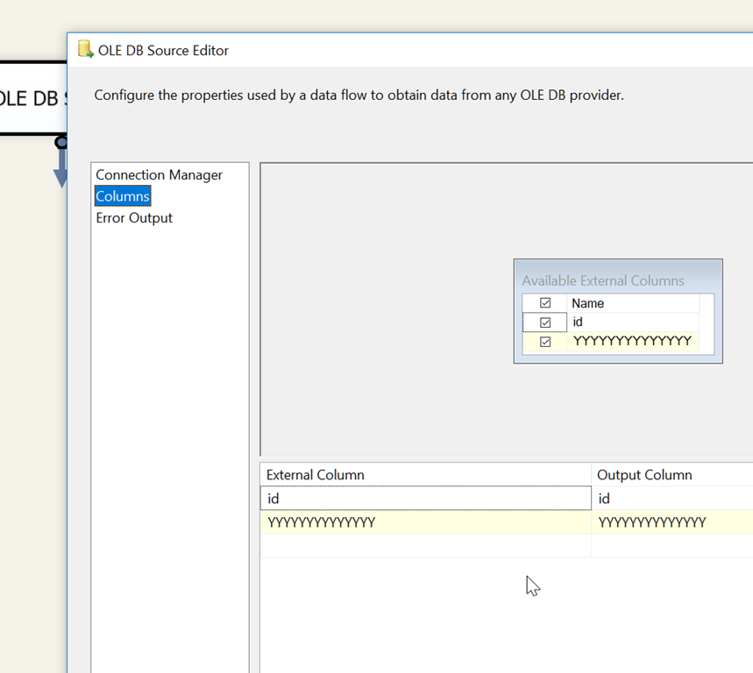
Task: Select the Columns page
Action: coord(123,196)
